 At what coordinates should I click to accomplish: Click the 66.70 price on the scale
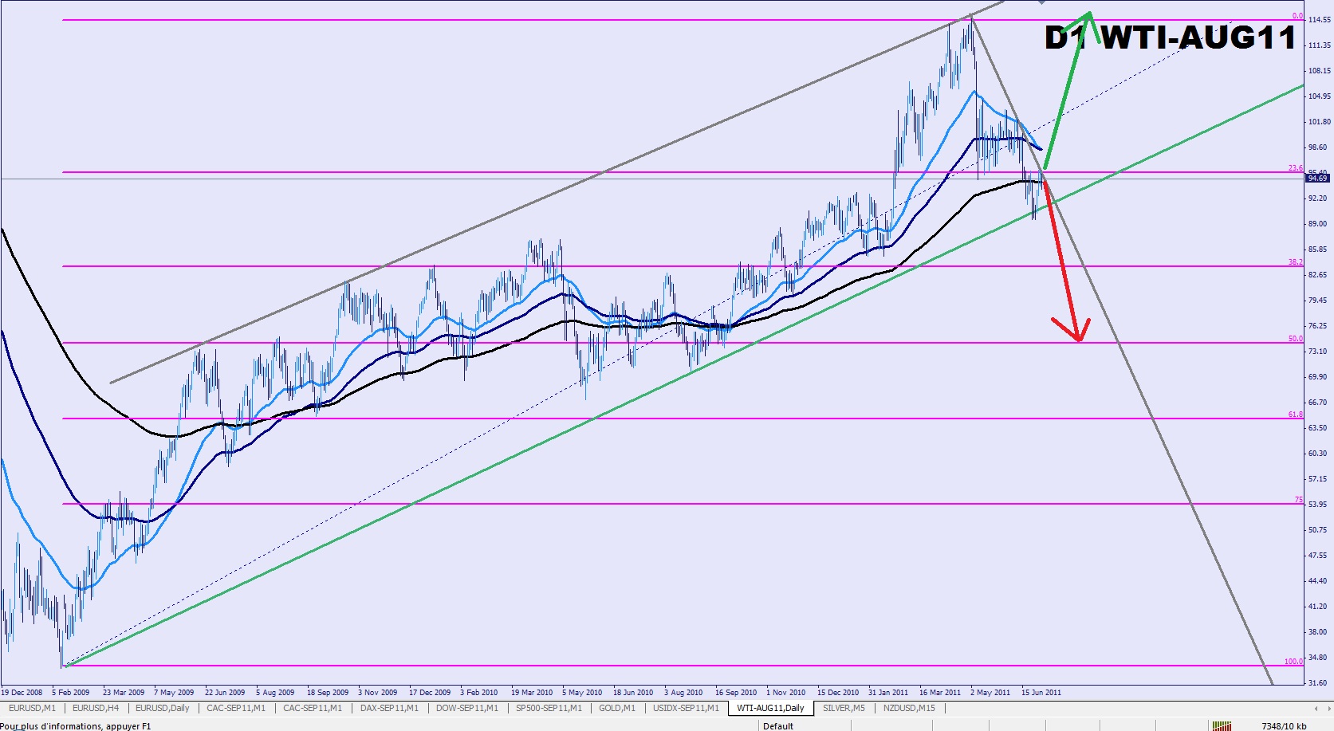[1317, 403]
